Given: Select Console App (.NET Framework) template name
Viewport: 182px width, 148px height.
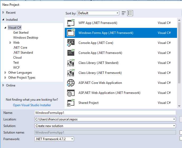Looking at the screenshot, I should click(100, 53).
